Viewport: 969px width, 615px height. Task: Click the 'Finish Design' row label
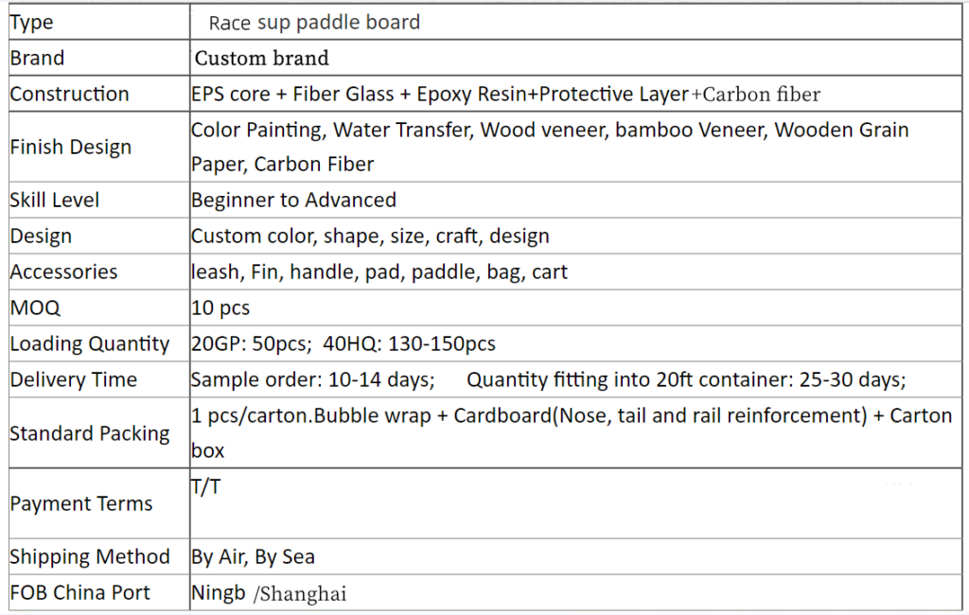[x=71, y=148]
